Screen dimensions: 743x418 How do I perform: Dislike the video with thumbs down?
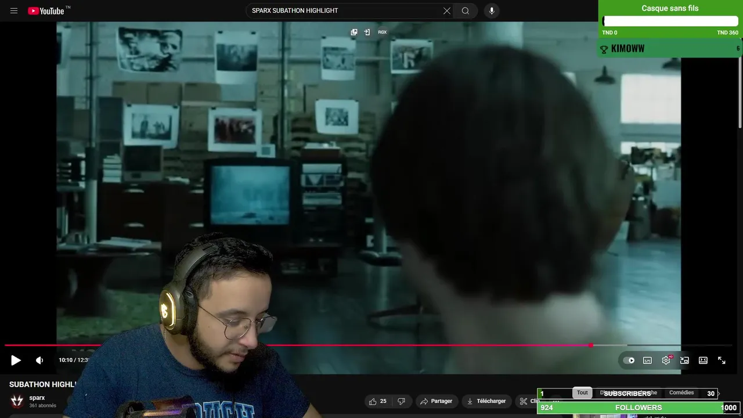401,401
